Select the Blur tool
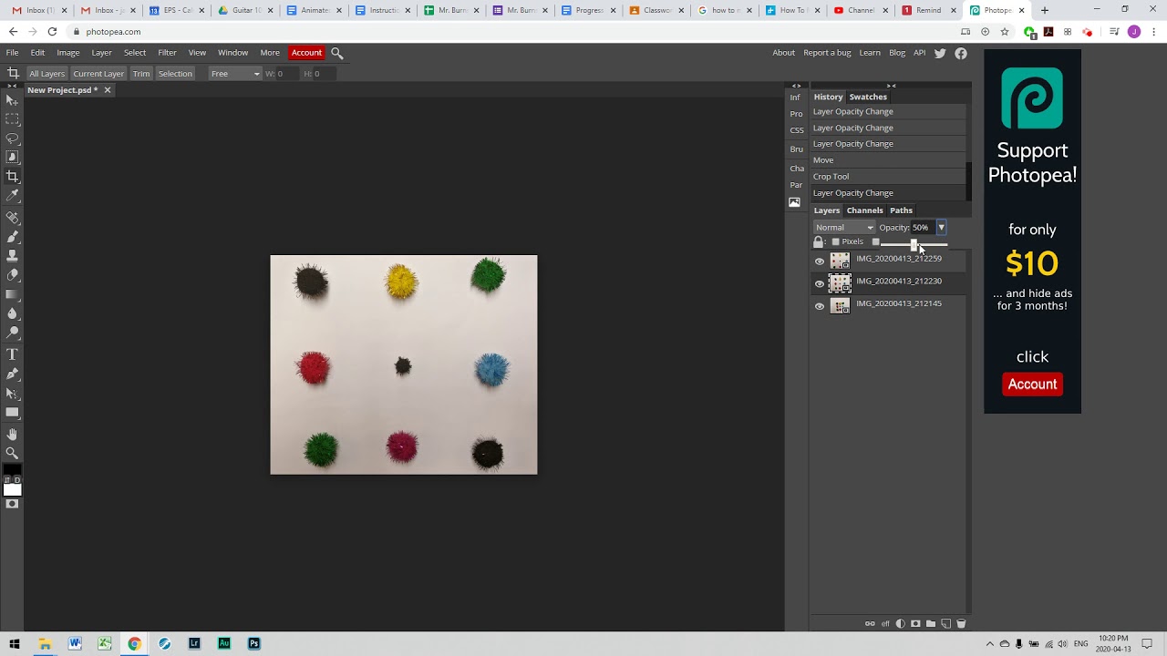The image size is (1167, 656). 12,313
